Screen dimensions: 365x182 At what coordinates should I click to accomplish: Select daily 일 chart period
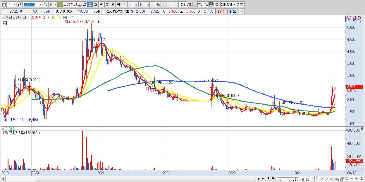84,4
